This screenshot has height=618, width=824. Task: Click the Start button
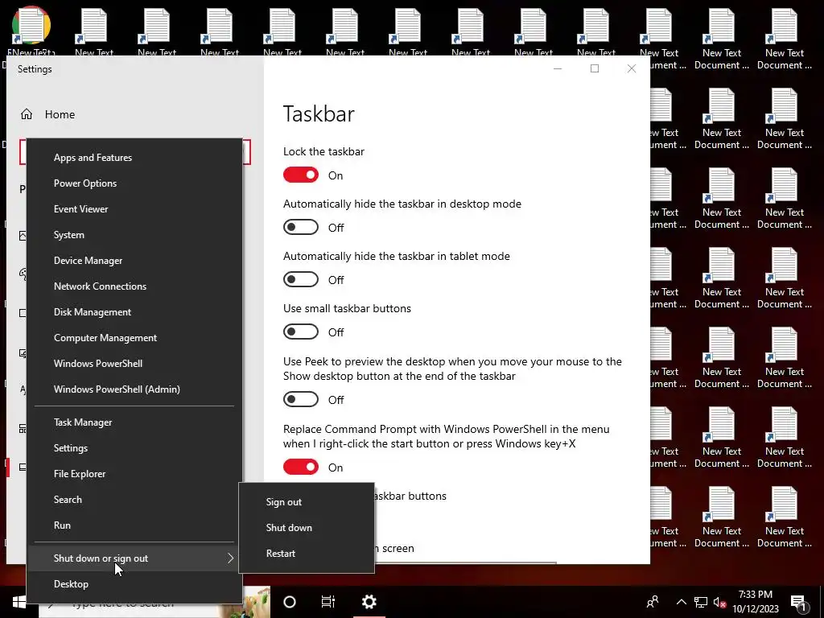tap(19, 602)
